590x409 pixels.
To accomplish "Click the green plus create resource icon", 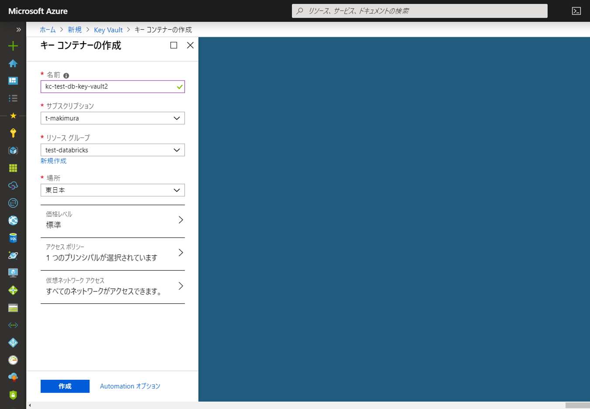I will (x=13, y=46).
